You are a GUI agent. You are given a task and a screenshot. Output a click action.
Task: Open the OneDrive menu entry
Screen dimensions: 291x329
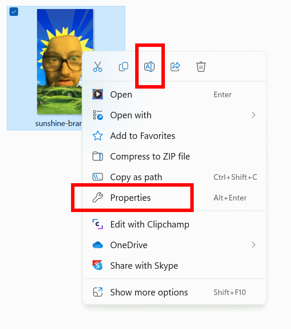(174, 245)
